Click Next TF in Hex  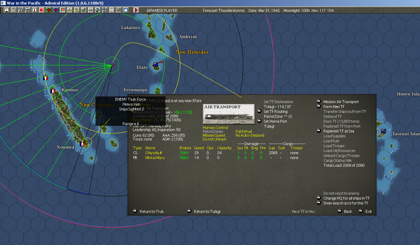click(303, 211)
